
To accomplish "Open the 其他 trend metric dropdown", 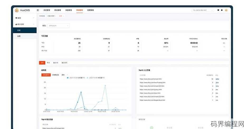I will [x=65, y=75].
